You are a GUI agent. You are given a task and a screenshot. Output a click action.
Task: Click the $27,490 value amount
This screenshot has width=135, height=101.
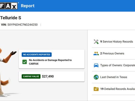coord(48,76)
